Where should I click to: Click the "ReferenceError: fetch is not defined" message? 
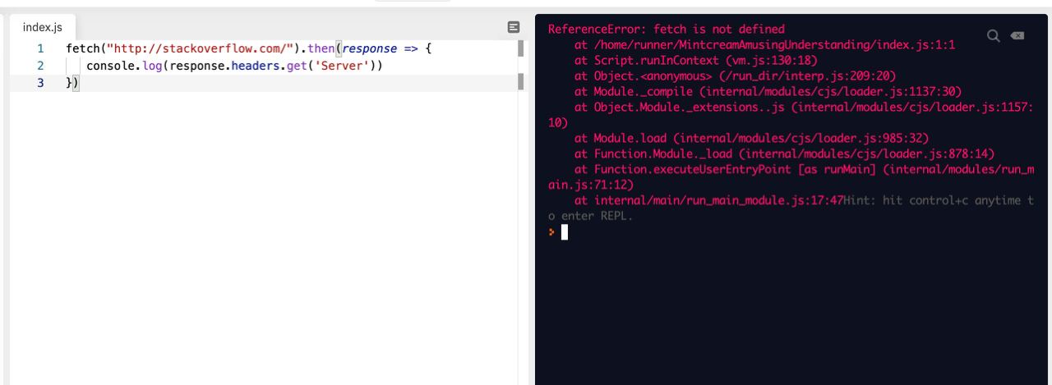tap(667, 29)
